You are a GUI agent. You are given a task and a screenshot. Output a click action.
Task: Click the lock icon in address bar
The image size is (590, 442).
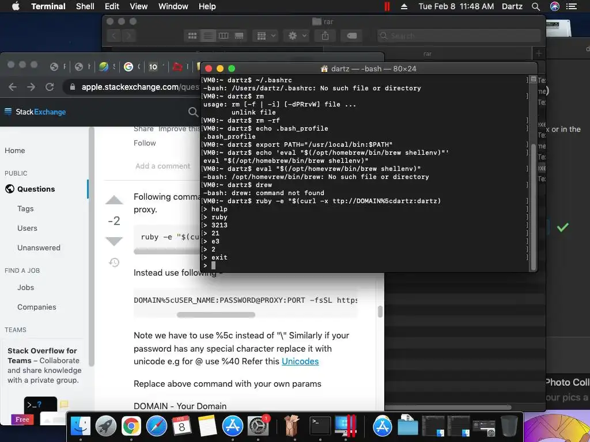click(x=73, y=87)
